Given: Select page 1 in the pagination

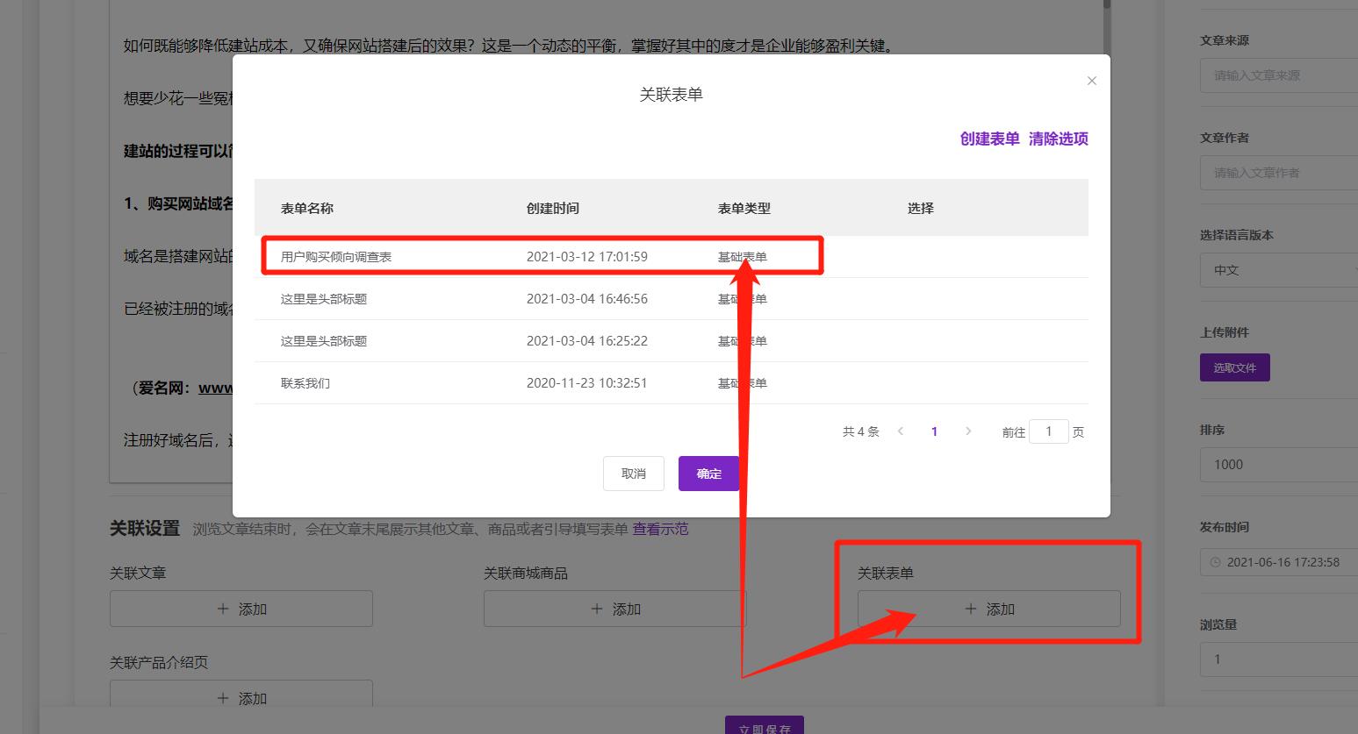Looking at the screenshot, I should pos(934,431).
